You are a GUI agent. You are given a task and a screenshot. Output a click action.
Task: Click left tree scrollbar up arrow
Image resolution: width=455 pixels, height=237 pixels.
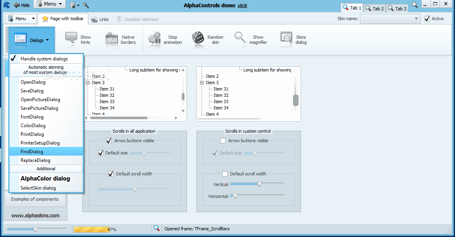[183, 70]
